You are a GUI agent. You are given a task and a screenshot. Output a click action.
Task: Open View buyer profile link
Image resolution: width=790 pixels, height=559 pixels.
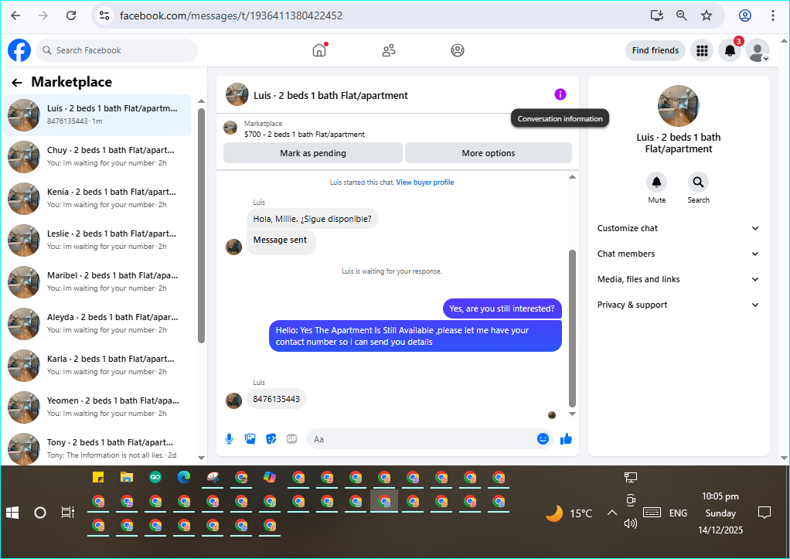coord(424,182)
